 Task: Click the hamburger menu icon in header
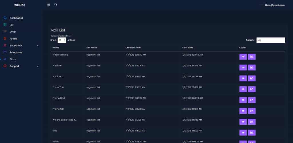point(49,5)
